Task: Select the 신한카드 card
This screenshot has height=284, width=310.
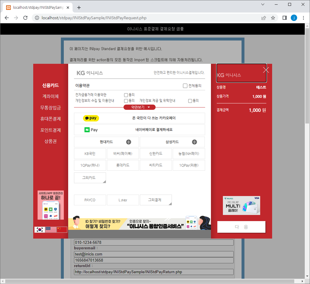Action: tap(156, 154)
